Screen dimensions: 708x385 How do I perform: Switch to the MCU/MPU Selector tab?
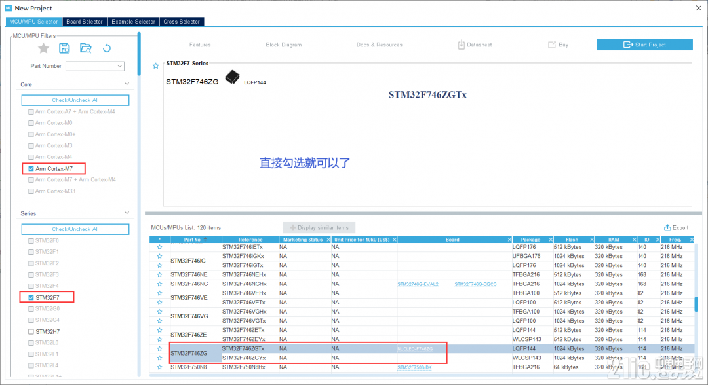point(34,22)
